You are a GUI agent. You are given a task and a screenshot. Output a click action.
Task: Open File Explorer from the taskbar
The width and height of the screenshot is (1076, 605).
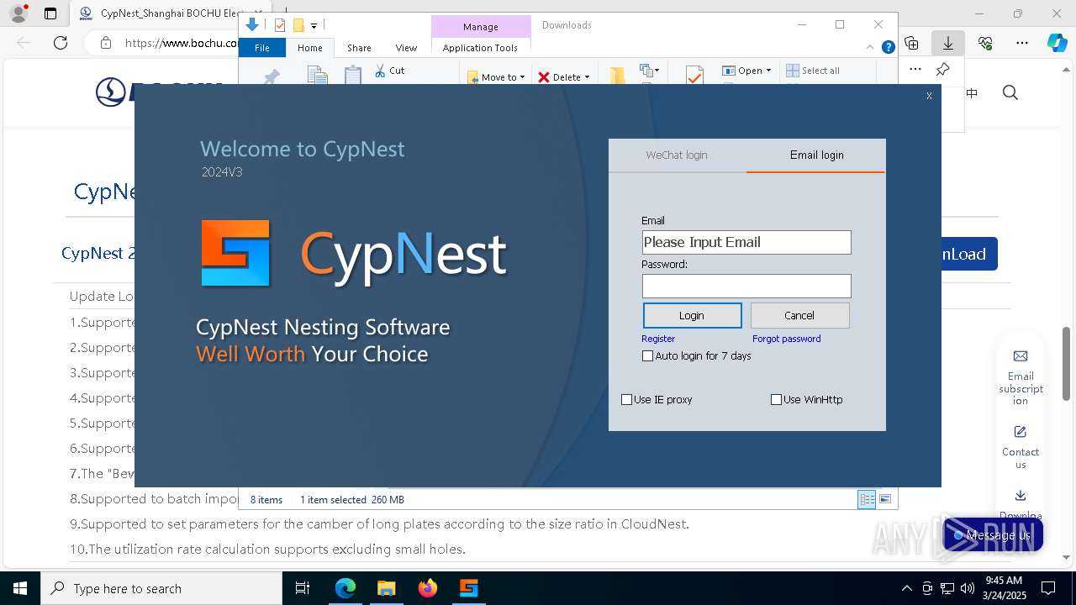point(387,588)
